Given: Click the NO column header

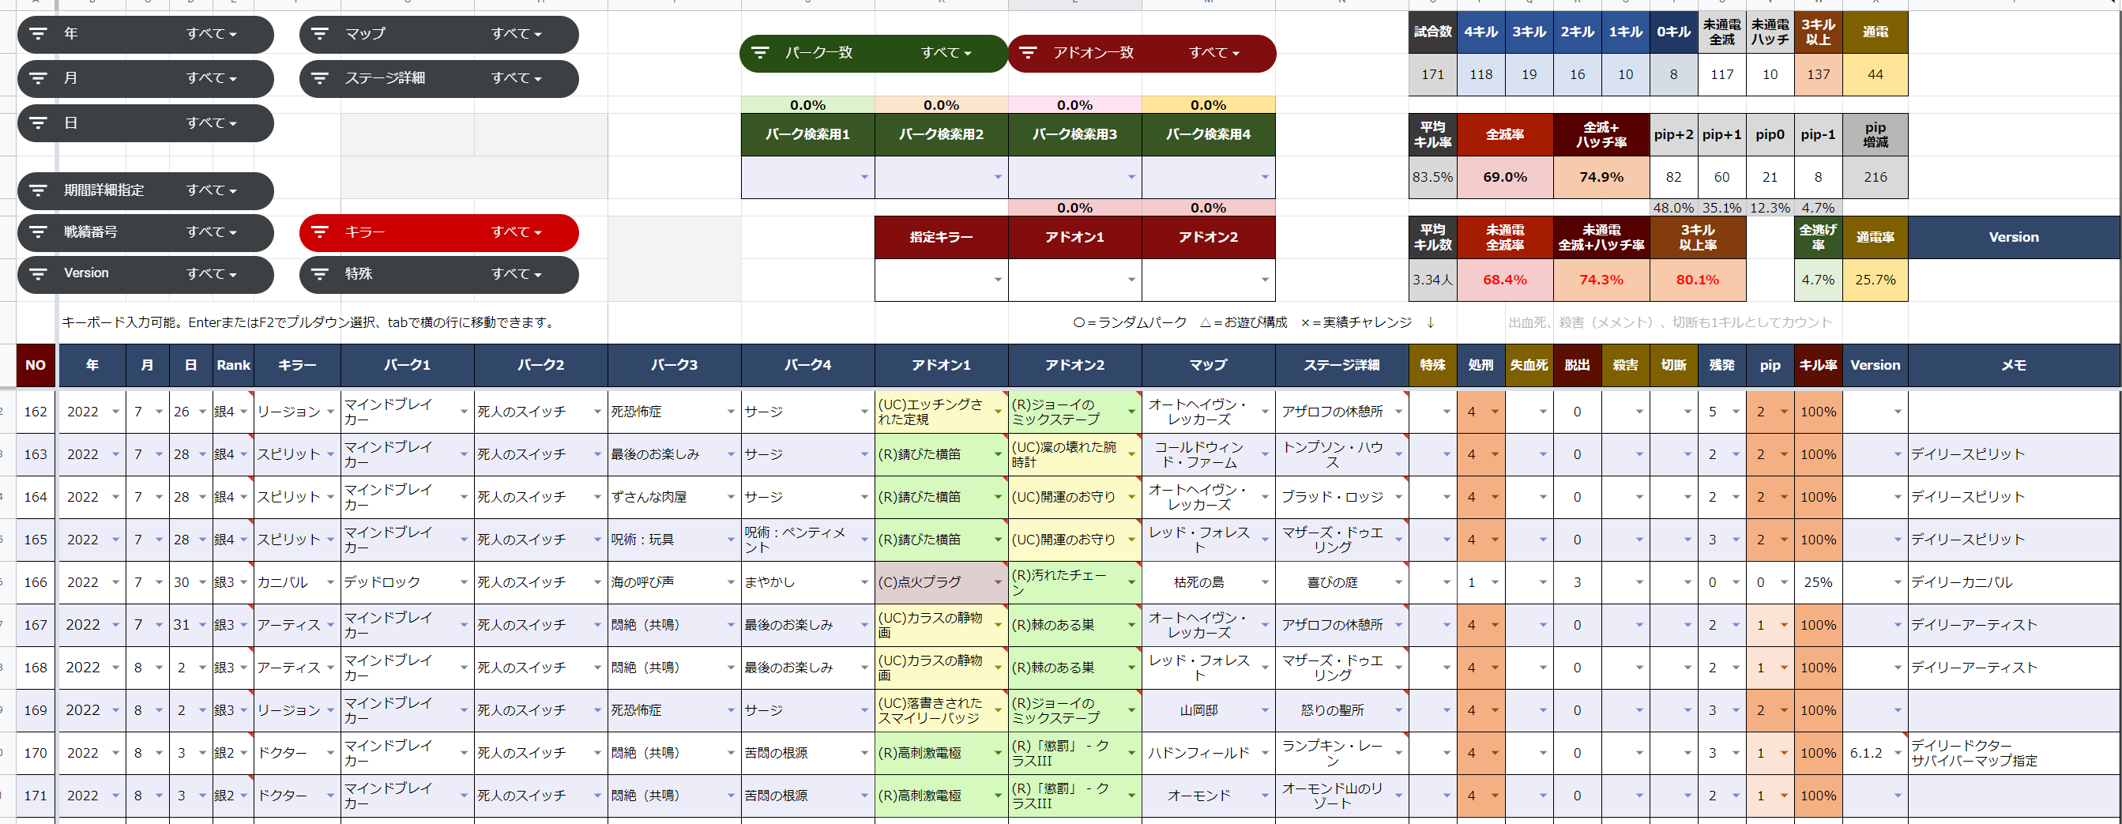Looking at the screenshot, I should pyautogui.click(x=36, y=365).
